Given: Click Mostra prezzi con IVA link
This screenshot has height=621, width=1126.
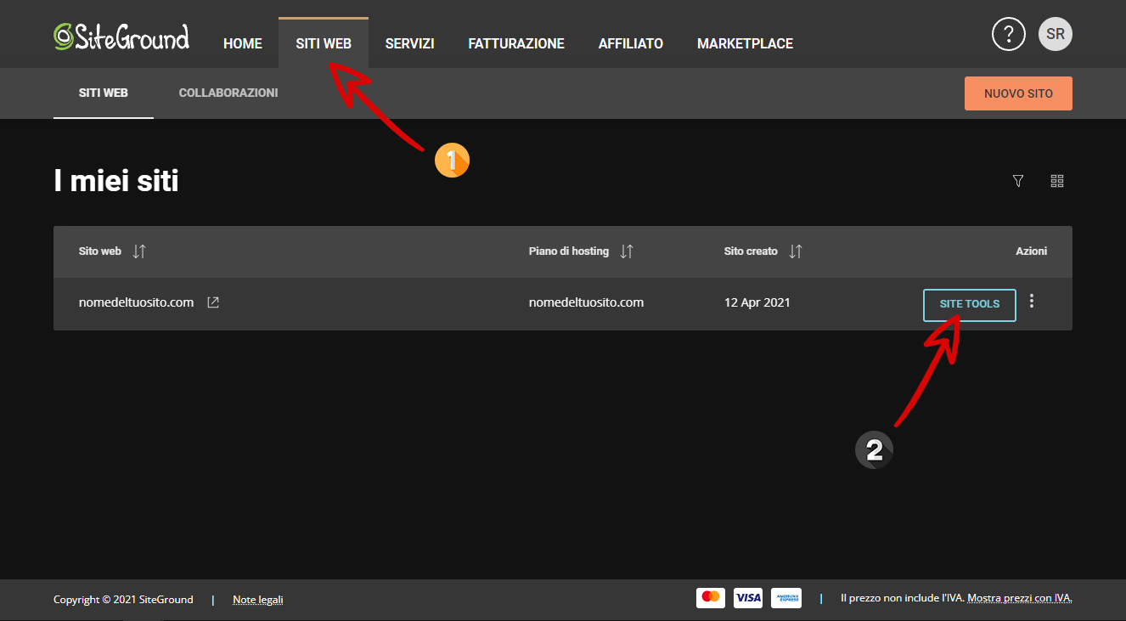Looking at the screenshot, I should [x=1020, y=598].
